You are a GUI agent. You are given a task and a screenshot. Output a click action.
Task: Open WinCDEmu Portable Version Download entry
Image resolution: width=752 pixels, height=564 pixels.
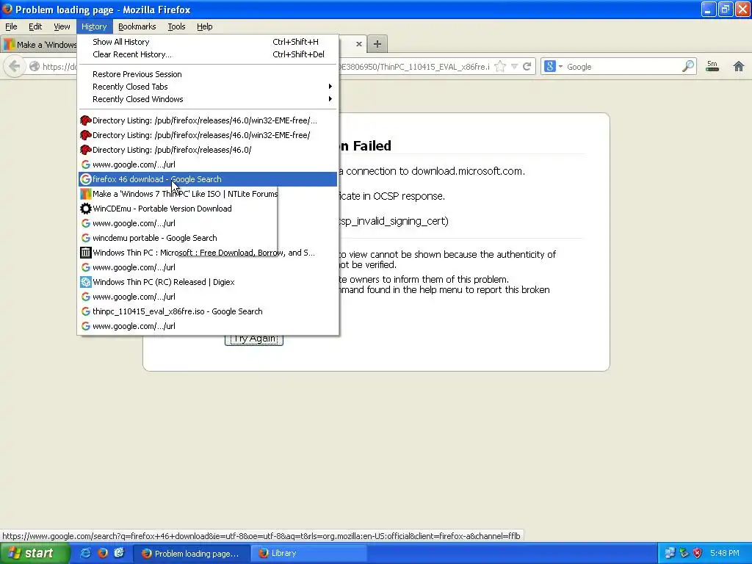click(x=208, y=209)
